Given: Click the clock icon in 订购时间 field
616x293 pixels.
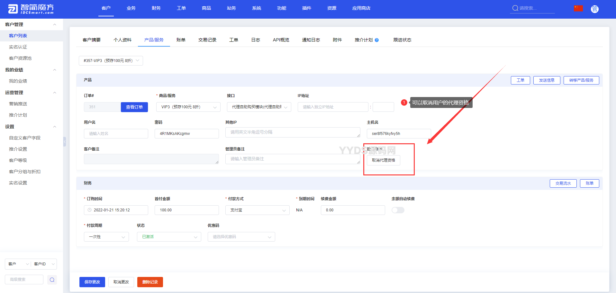Looking at the screenshot, I should coord(90,210).
